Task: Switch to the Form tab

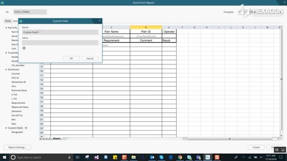Action: click(8, 21)
